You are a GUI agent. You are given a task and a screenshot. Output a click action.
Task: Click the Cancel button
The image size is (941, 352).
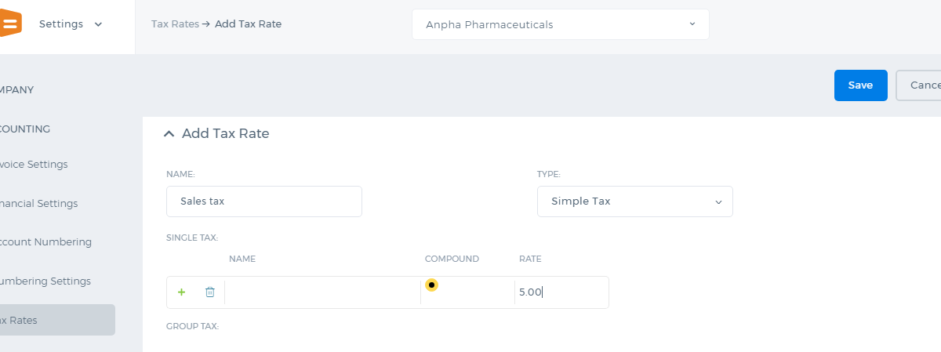[918, 85]
